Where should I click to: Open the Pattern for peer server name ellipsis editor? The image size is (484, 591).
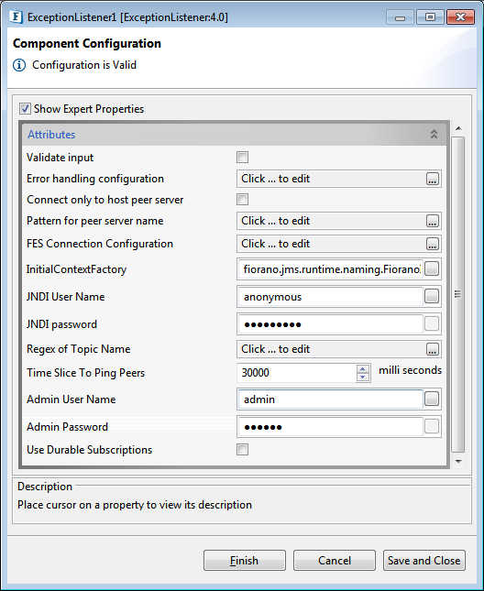433,221
